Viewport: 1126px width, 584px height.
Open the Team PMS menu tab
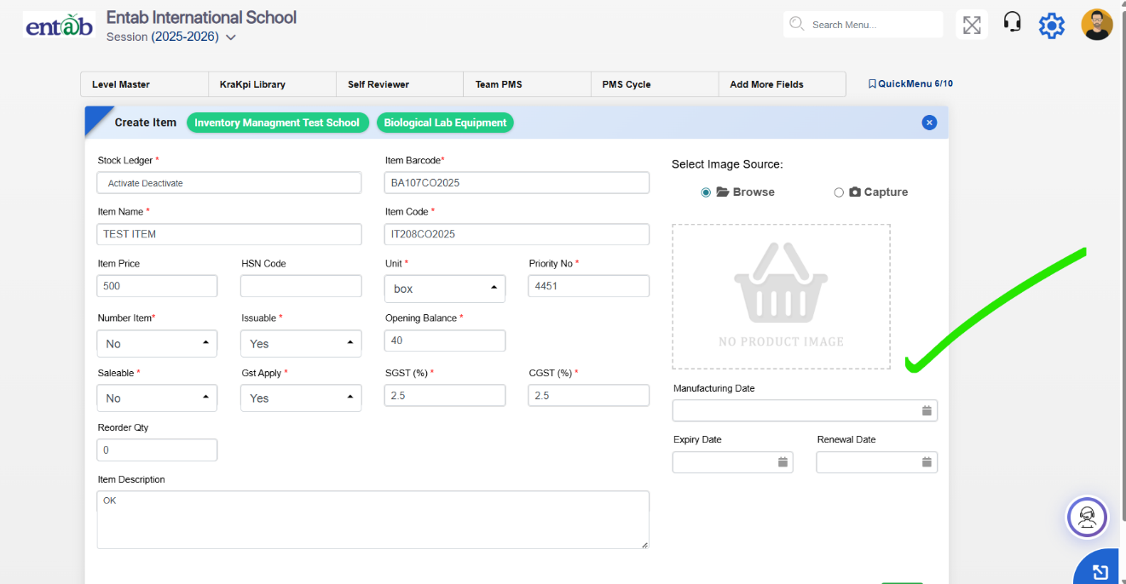tap(527, 84)
